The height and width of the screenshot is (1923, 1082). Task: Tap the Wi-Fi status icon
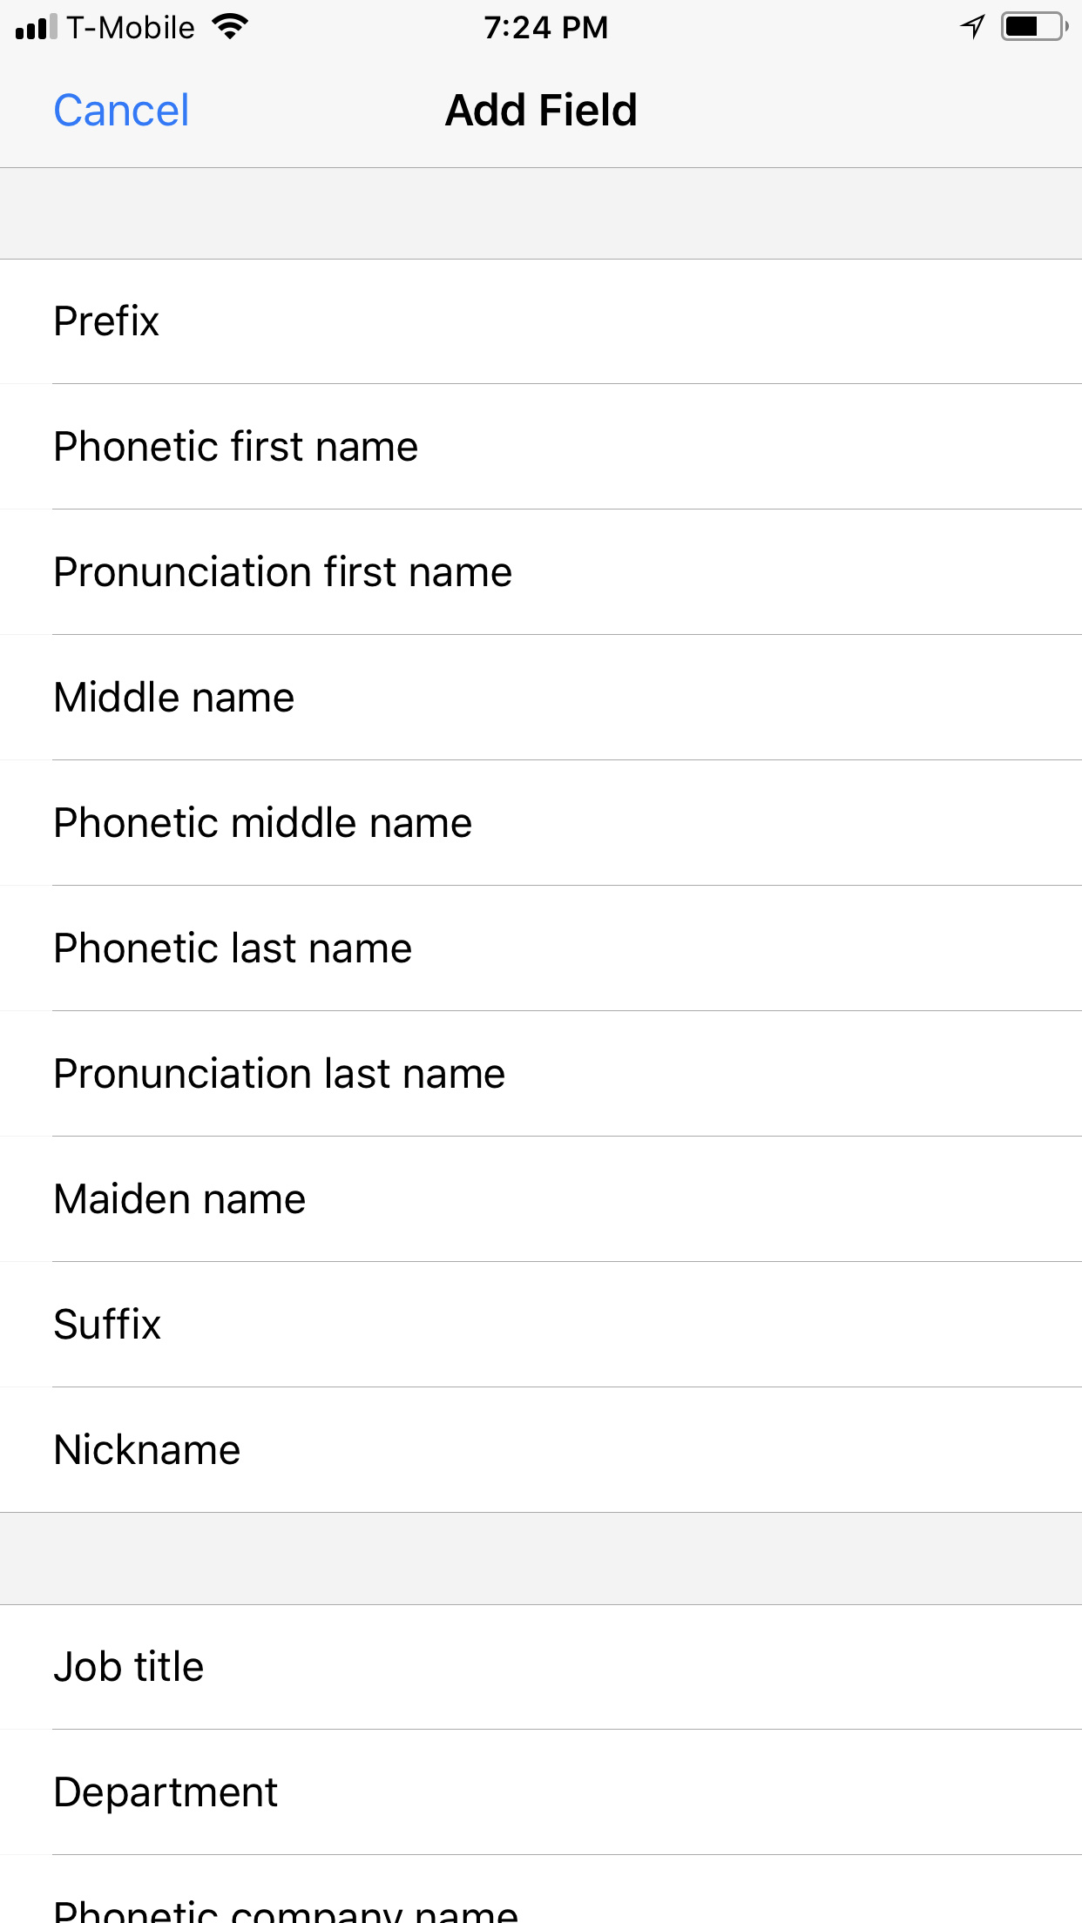(x=231, y=27)
